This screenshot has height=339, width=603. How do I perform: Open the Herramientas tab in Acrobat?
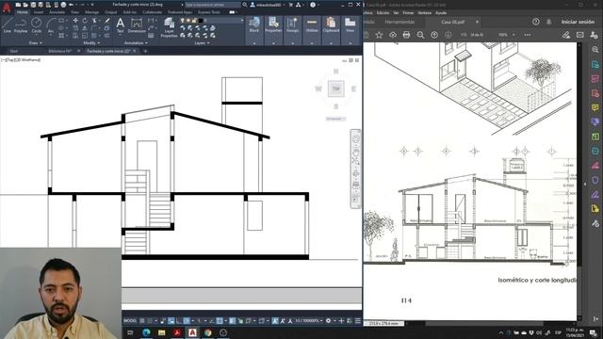[399, 22]
